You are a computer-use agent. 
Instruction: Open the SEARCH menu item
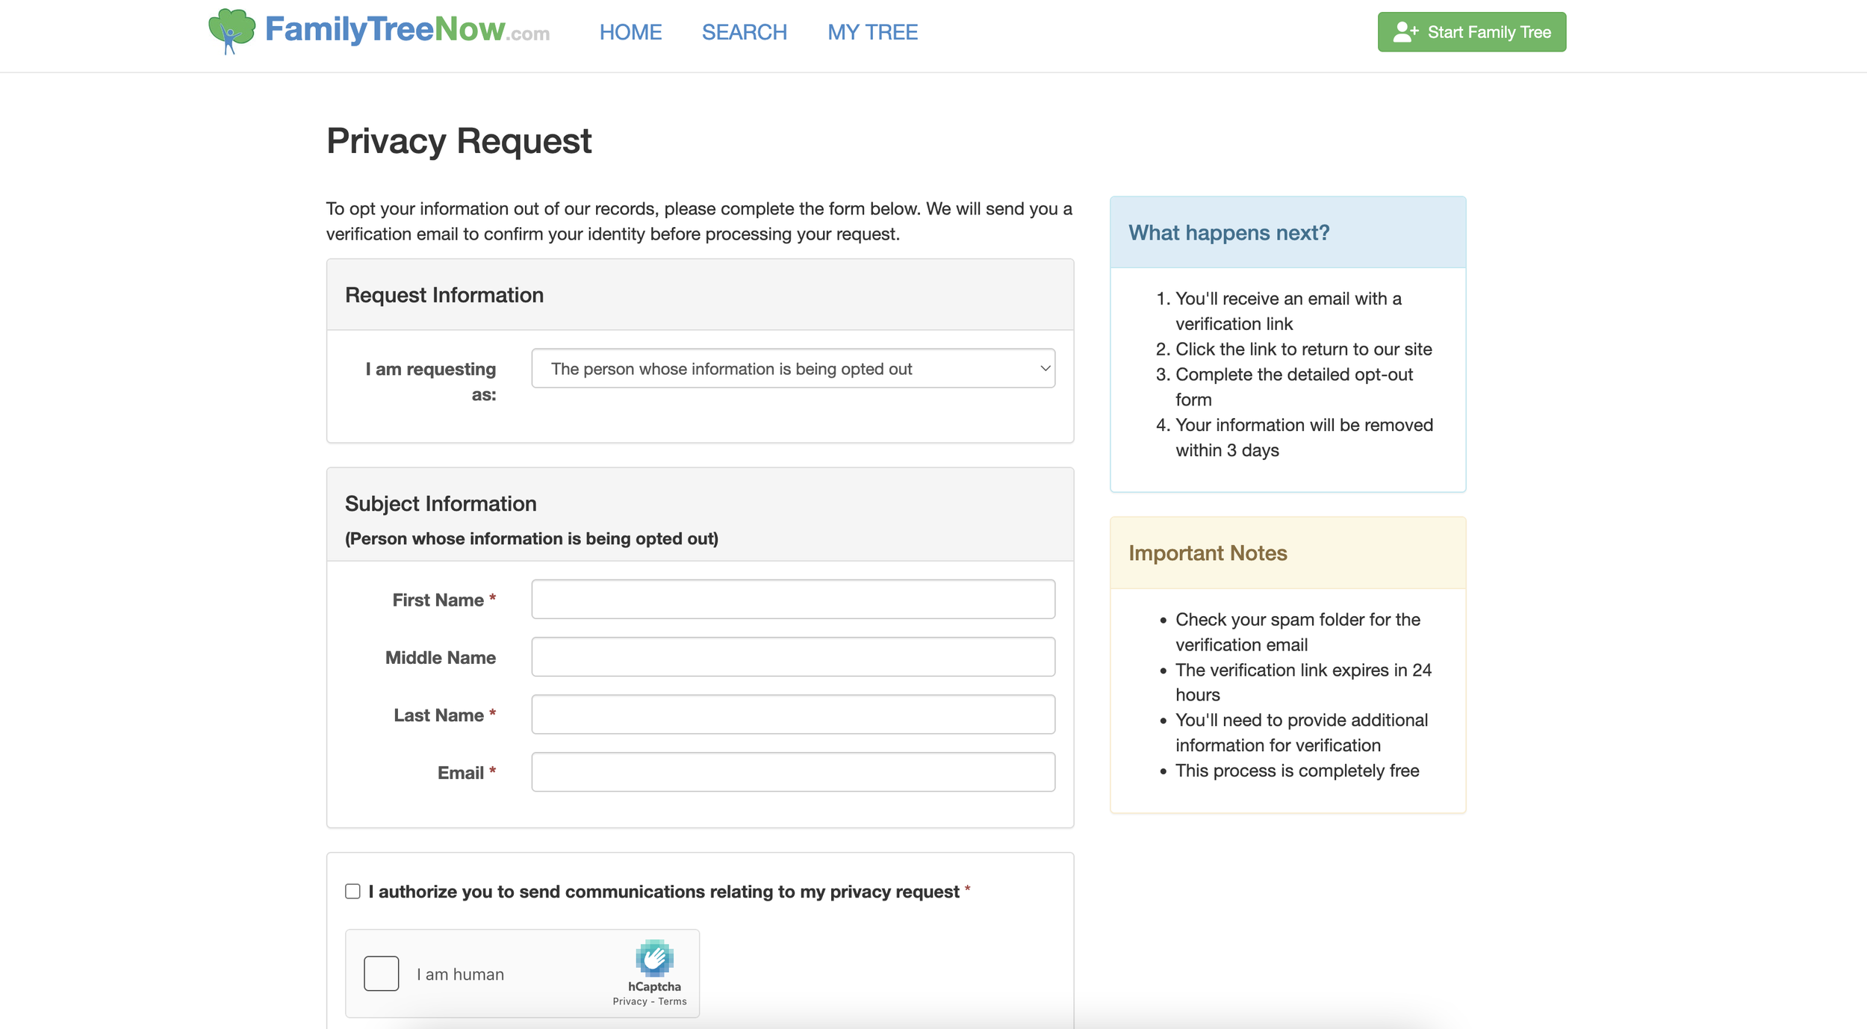pos(744,32)
